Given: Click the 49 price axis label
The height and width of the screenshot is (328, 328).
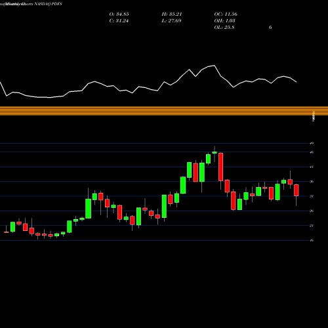Looking at the screenshot, I should coord(312,144).
